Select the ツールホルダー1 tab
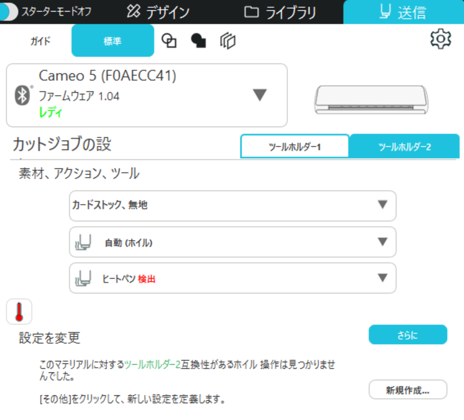 tap(295, 146)
